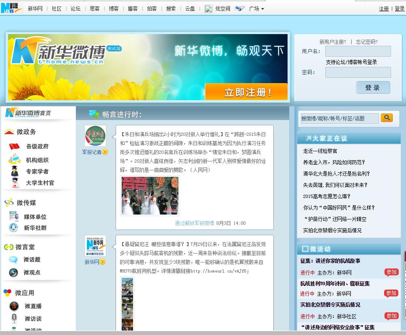Click the binoculars icon beside 广场

240,9
